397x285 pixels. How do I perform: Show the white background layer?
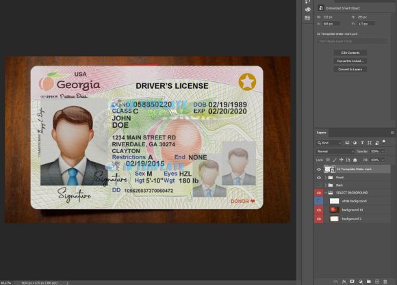point(319,201)
